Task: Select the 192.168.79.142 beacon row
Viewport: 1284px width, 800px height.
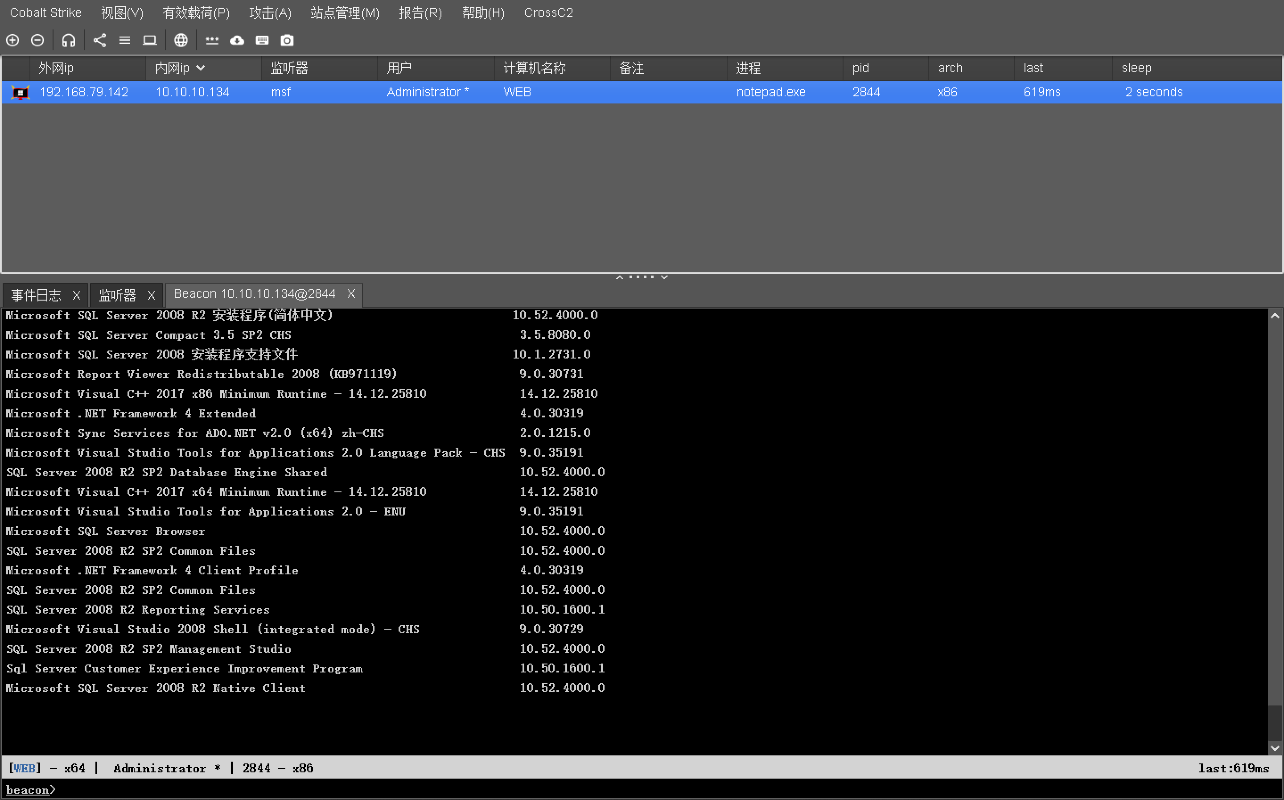Action: click(84, 92)
